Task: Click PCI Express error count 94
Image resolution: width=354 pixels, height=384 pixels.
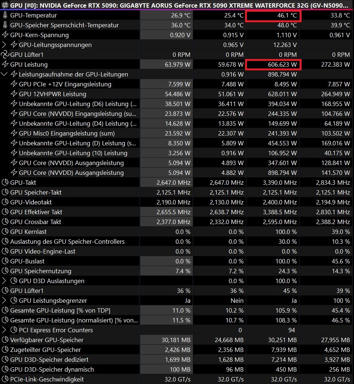Action: (292, 330)
